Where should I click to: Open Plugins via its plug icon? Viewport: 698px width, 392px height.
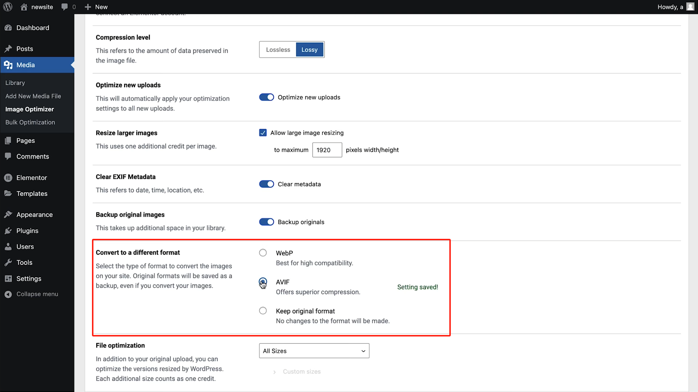(x=8, y=231)
